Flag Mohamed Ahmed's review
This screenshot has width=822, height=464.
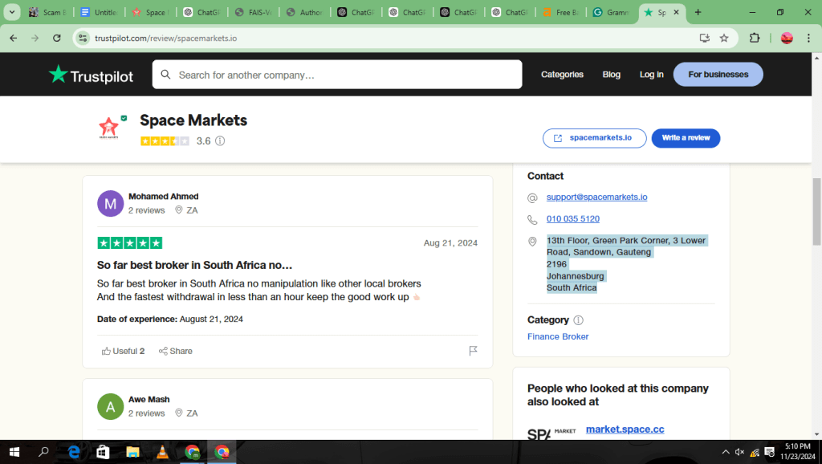click(x=473, y=351)
